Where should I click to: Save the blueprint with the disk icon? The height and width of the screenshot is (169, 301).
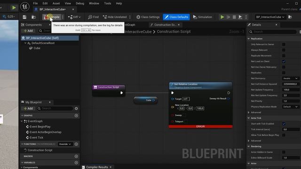24,17
